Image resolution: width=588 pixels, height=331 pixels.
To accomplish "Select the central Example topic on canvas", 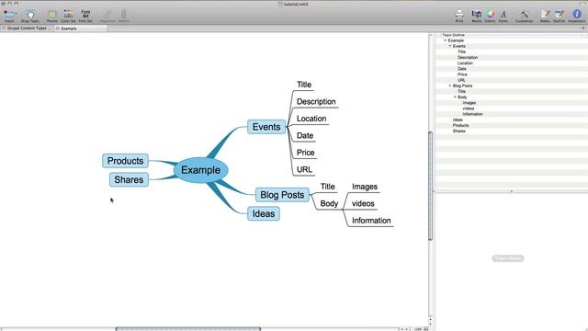I will click(x=200, y=170).
